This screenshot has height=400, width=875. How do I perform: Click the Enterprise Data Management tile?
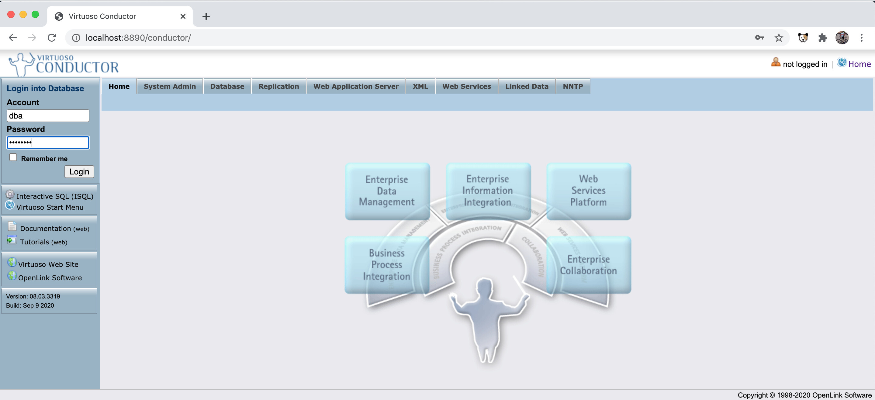[x=387, y=191]
